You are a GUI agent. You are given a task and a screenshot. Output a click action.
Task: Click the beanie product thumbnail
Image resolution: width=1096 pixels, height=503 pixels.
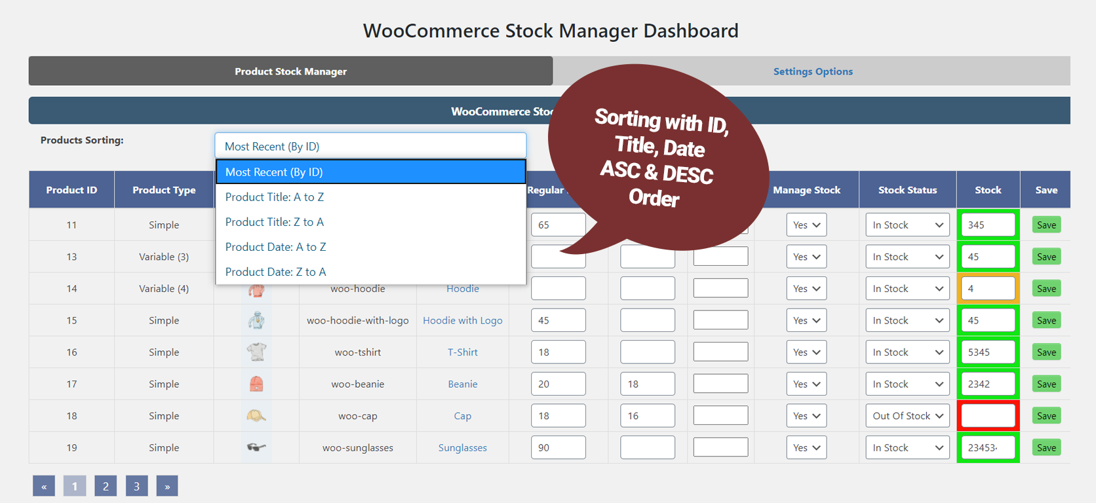click(256, 384)
